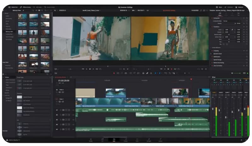Select the Video tab in the Inspector
The image size is (252, 146).
coord(220,14)
